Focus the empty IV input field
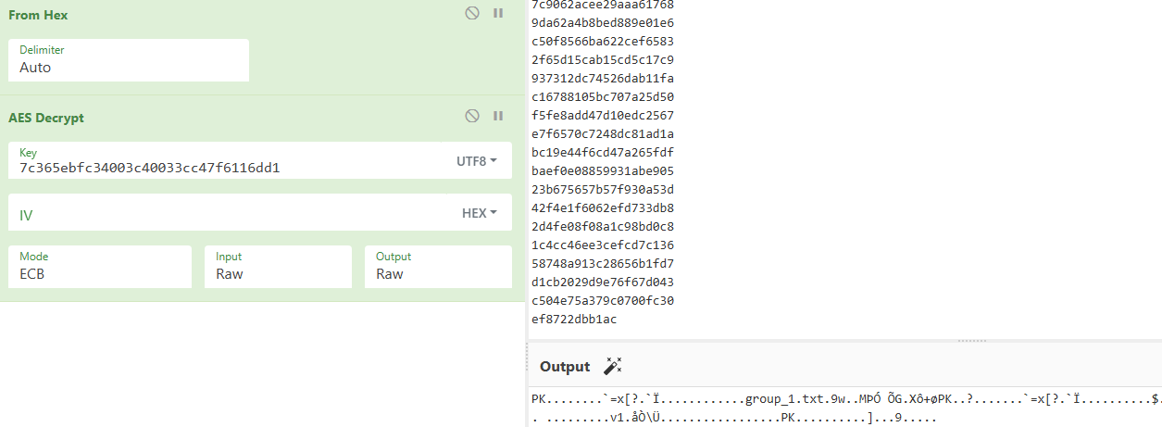 (x=222, y=214)
